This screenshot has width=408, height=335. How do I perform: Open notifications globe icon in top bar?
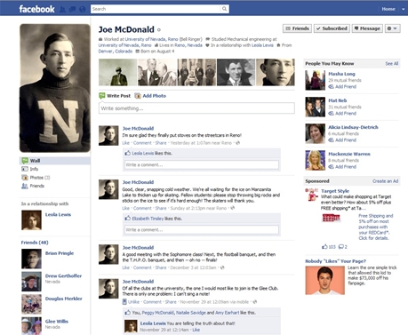tap(83, 10)
